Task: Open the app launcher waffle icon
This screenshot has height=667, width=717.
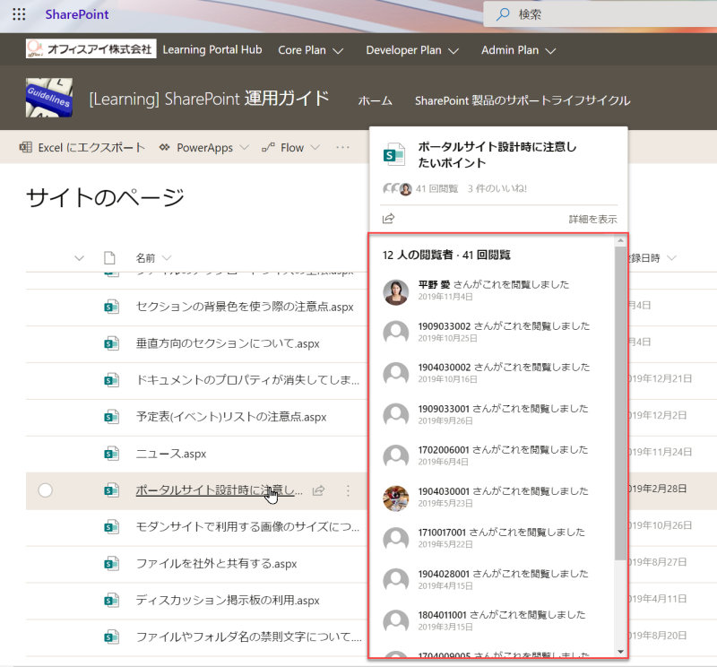Action: 19,14
